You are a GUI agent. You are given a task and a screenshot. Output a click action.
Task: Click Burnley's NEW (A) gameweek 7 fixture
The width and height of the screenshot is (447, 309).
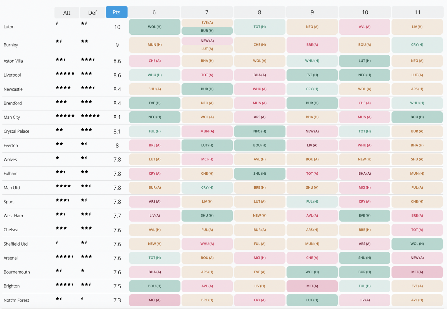tap(207, 41)
